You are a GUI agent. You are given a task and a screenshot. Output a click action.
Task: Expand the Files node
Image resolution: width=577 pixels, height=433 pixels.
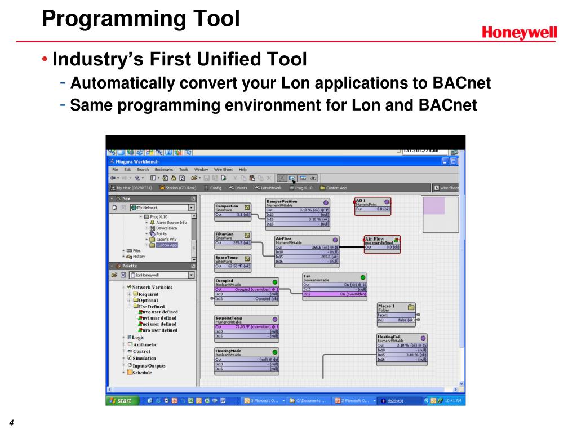click(x=123, y=251)
